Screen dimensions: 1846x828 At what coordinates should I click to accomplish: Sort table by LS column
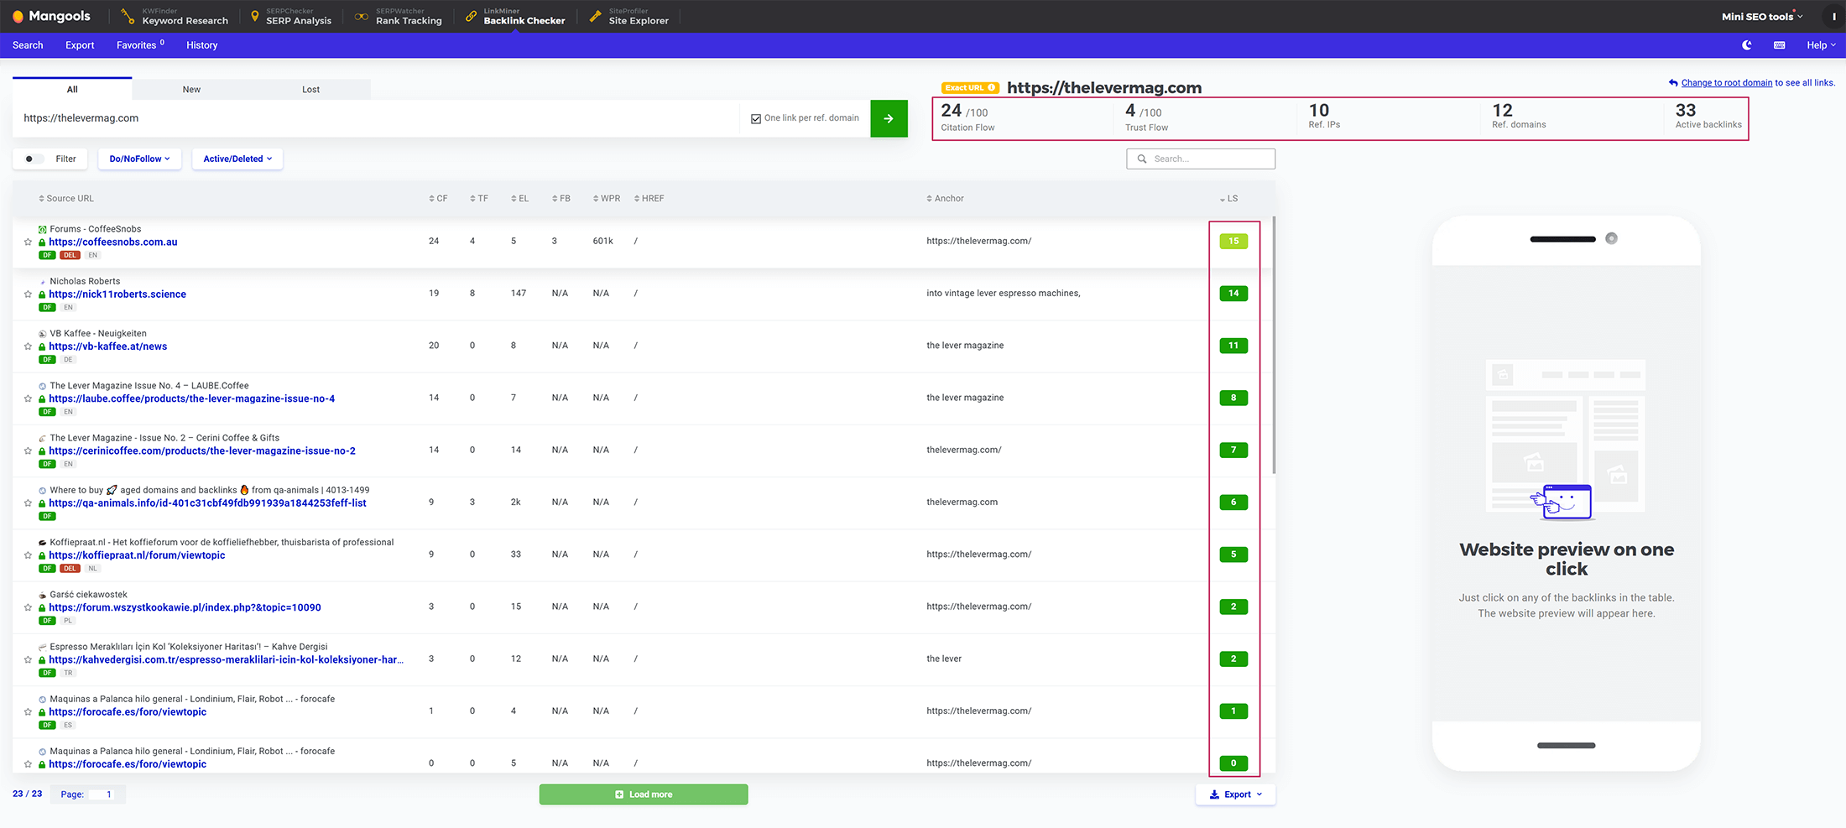point(1228,199)
